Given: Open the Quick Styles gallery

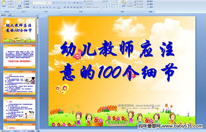Looking at the screenshot, I should click(x=130, y=4).
